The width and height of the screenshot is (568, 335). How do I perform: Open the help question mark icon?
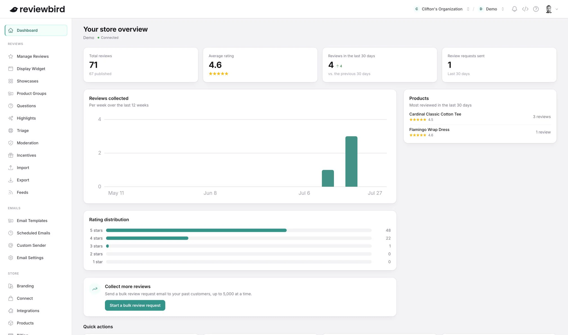pos(536,9)
